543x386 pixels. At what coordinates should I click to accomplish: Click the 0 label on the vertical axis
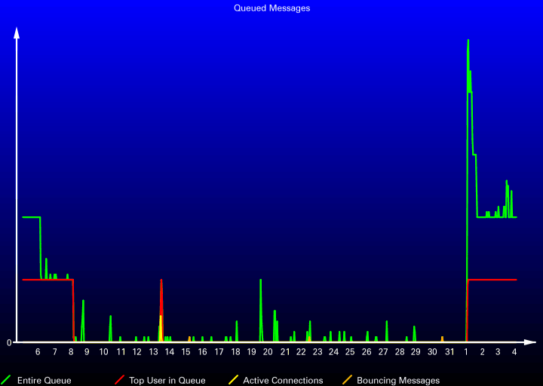click(x=9, y=342)
